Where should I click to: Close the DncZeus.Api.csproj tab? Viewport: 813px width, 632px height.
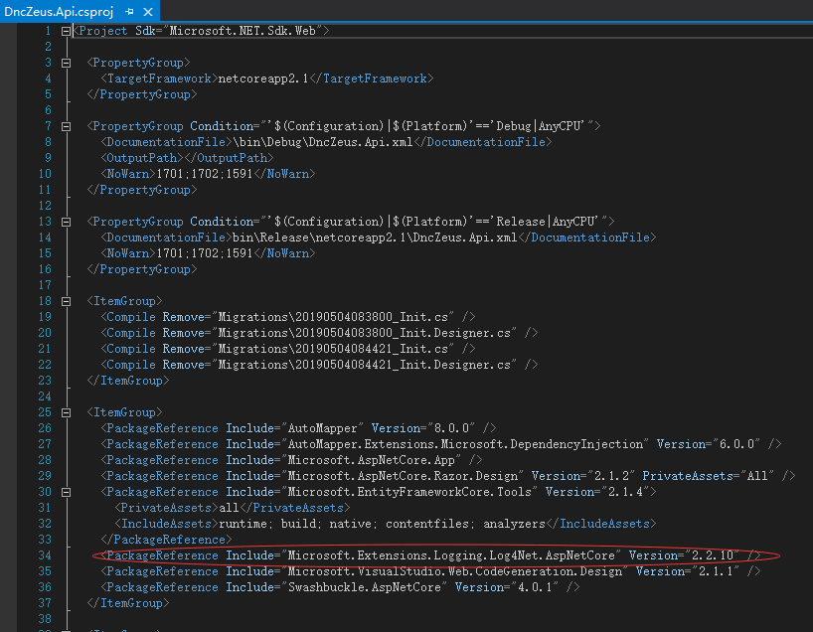[x=149, y=10]
